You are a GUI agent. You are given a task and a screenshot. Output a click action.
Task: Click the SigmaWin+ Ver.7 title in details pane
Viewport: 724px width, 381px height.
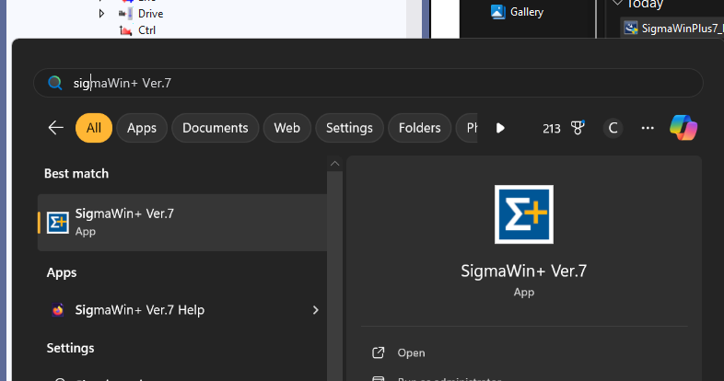click(523, 271)
